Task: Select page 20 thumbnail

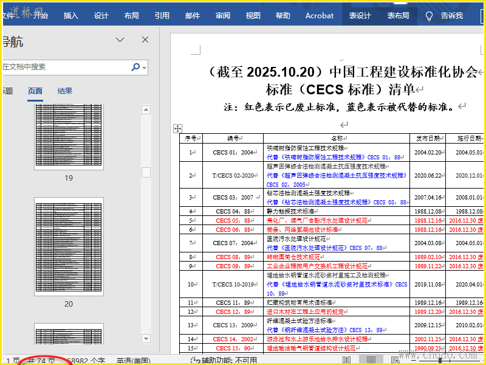Action: pyautogui.click(x=69, y=246)
